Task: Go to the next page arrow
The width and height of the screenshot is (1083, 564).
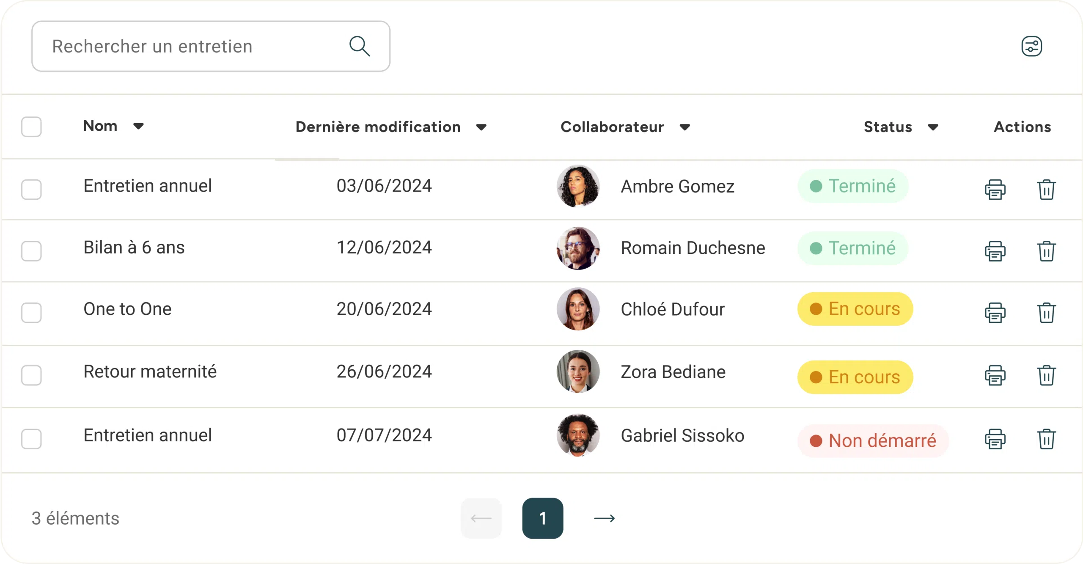Action: click(604, 518)
